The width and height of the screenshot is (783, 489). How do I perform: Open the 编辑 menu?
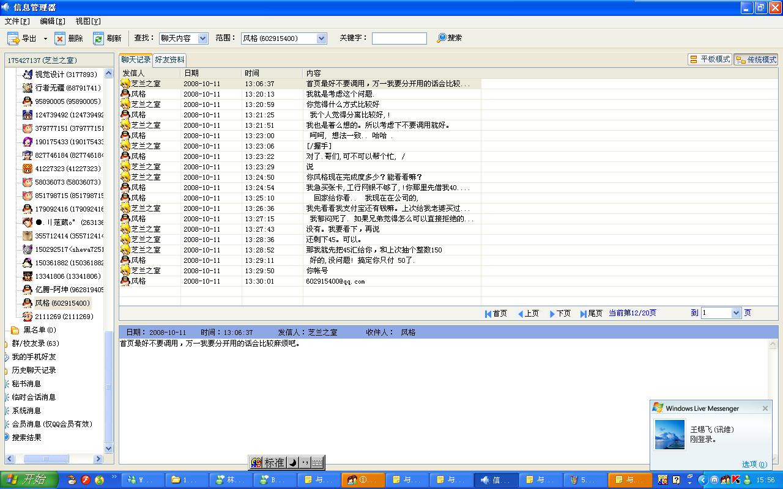(x=53, y=21)
